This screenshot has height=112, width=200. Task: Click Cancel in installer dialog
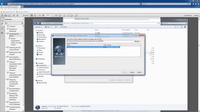click(132, 72)
